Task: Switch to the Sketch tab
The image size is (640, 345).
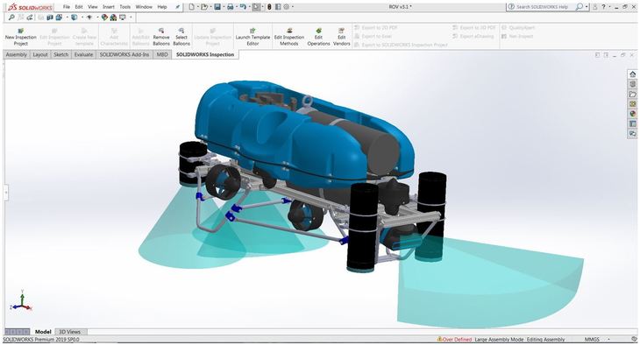Action: (x=61, y=54)
